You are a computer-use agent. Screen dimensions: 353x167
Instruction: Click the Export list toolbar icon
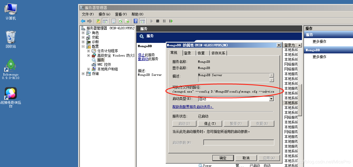point(127,21)
